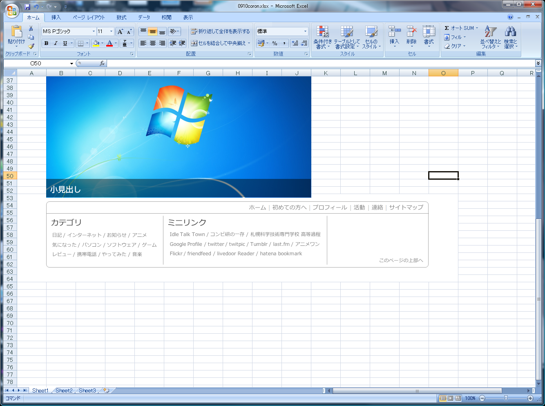Click the 書式 format cells button
The height and width of the screenshot is (406, 545).
(429, 37)
